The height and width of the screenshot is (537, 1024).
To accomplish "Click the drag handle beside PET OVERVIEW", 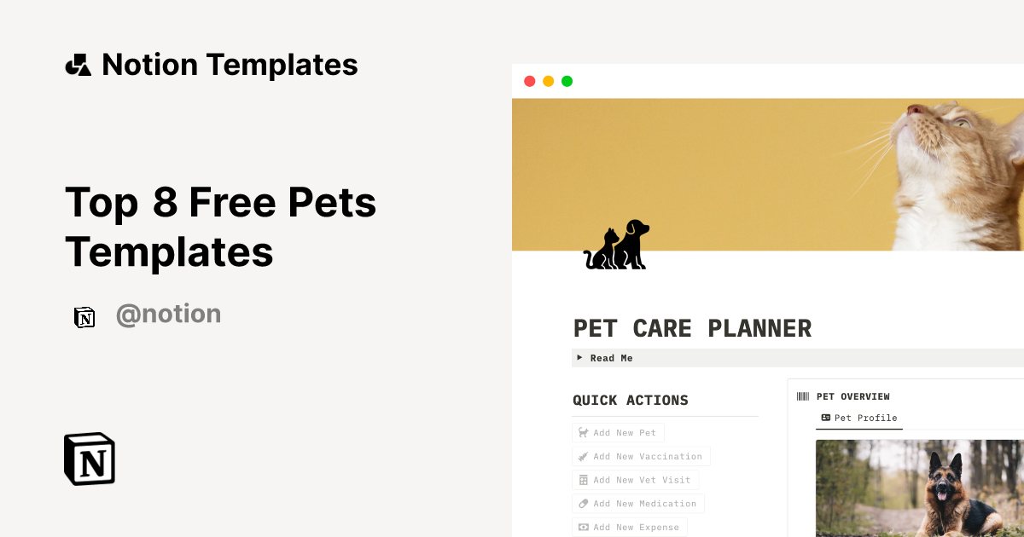I will click(803, 396).
